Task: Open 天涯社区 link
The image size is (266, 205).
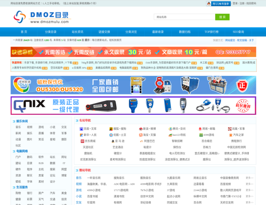Action: pos(88,147)
